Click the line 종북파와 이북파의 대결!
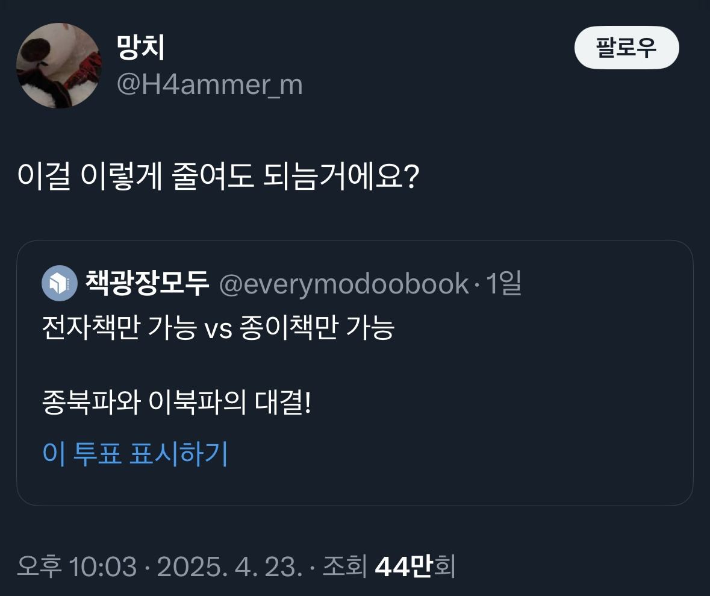Image resolution: width=710 pixels, height=596 pixels. (x=177, y=401)
